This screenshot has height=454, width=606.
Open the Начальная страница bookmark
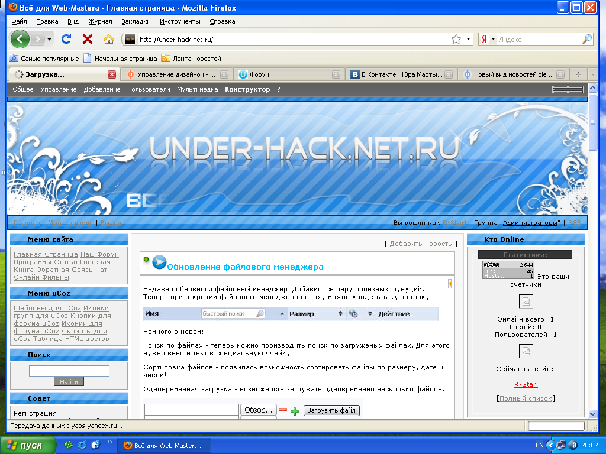[121, 59]
